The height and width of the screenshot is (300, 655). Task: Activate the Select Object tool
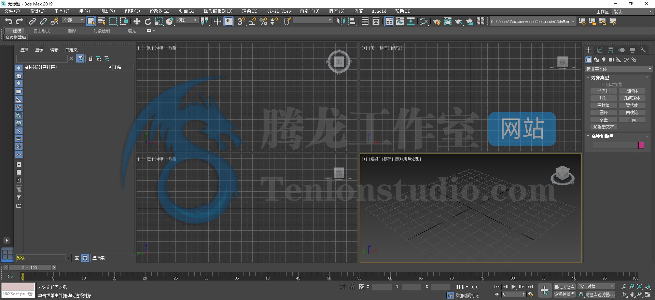click(x=91, y=22)
